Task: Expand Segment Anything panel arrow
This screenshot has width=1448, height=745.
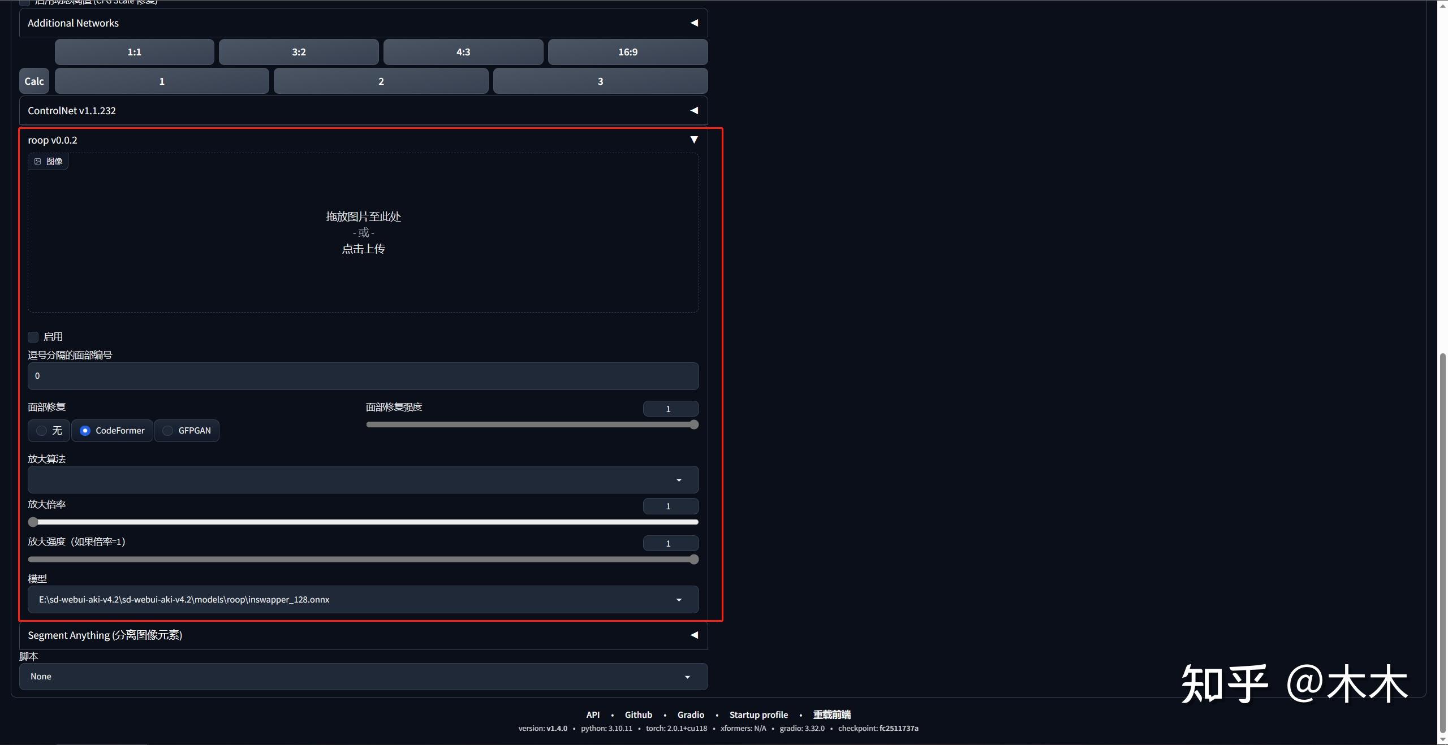Action: [693, 635]
